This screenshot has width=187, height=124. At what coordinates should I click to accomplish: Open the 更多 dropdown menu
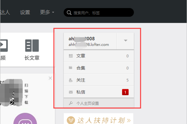[47, 12]
